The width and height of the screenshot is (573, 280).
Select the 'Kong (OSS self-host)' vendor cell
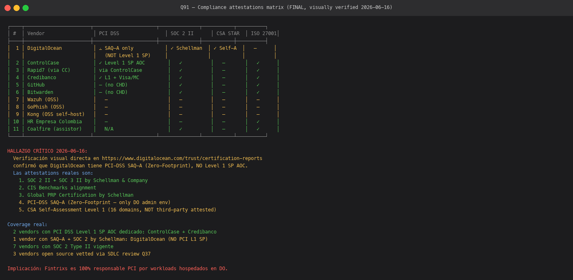(56, 114)
